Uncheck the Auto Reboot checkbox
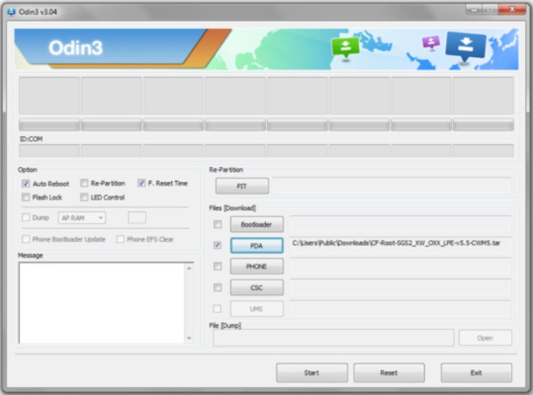533x395 pixels. pyautogui.click(x=26, y=184)
